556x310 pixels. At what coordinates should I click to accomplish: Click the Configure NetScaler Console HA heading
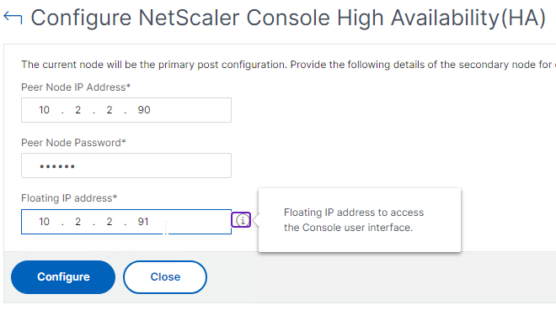point(288,18)
